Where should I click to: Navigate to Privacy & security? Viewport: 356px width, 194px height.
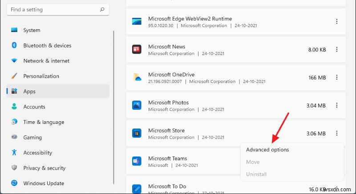coord(44,168)
